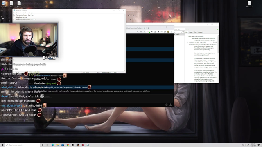This screenshot has width=262, height=147.
Task: Click the taskbar 'Type here to search' box
Action: click(x=23, y=145)
